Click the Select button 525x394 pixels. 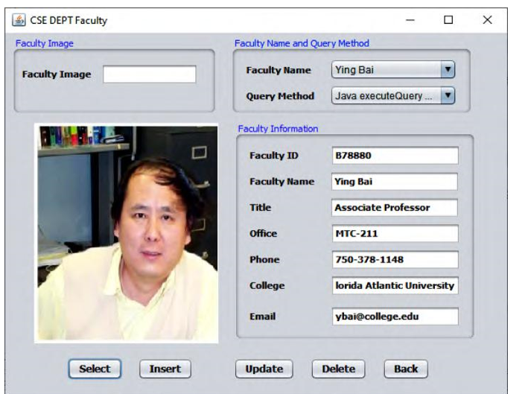pyautogui.click(x=95, y=369)
